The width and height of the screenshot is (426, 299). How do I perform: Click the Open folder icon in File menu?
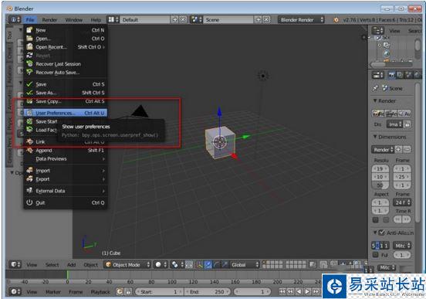(x=29, y=39)
